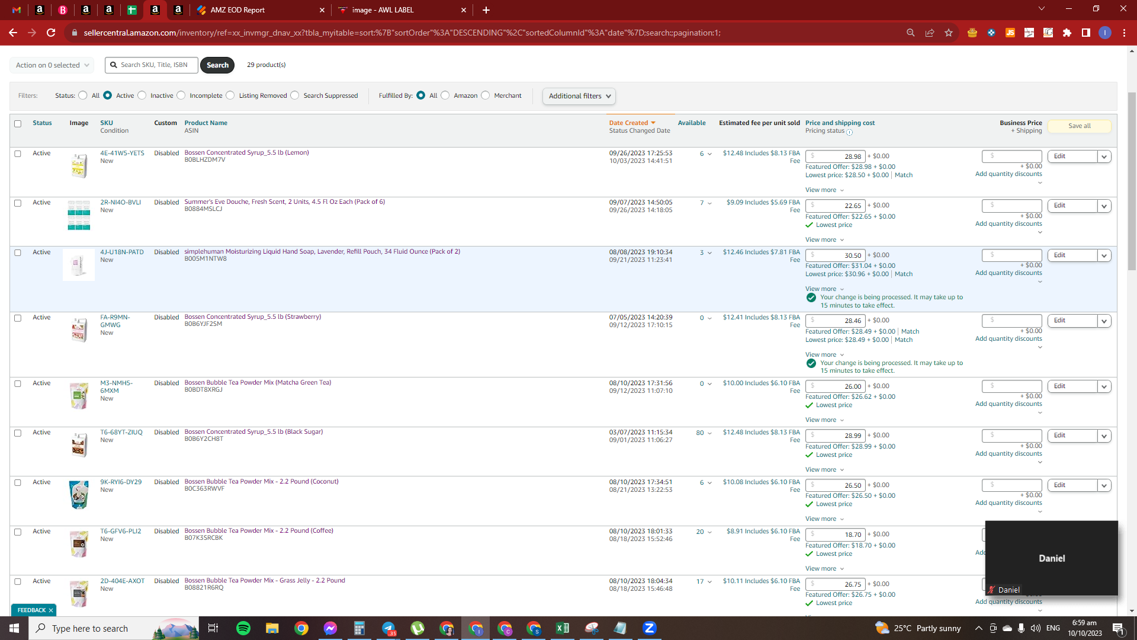This screenshot has height=640, width=1137.
Task: Click Edit for the Lemon syrup listing
Action: (x=1072, y=156)
